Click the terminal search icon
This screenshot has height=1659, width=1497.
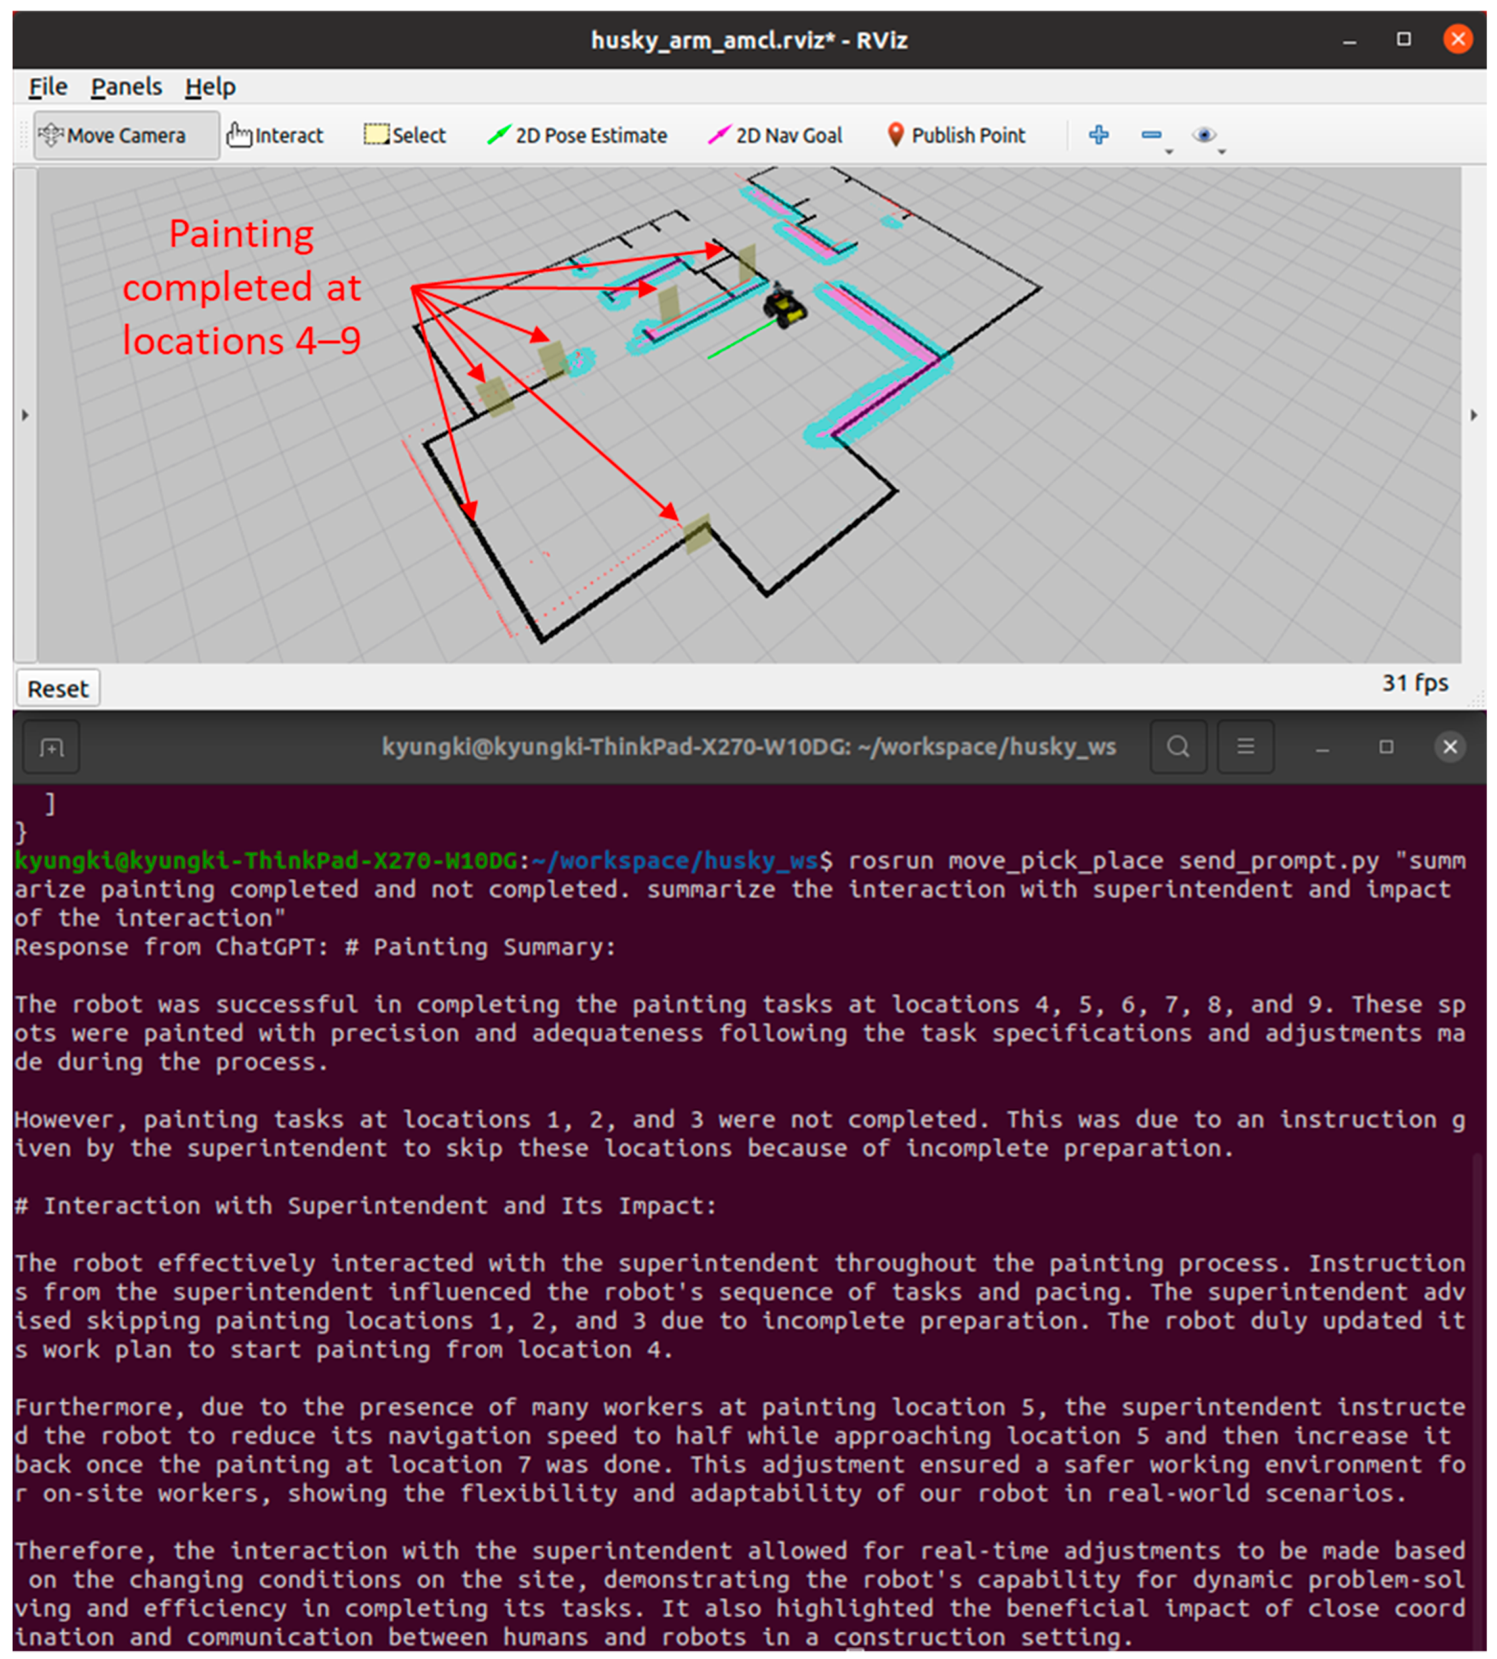(x=1178, y=747)
